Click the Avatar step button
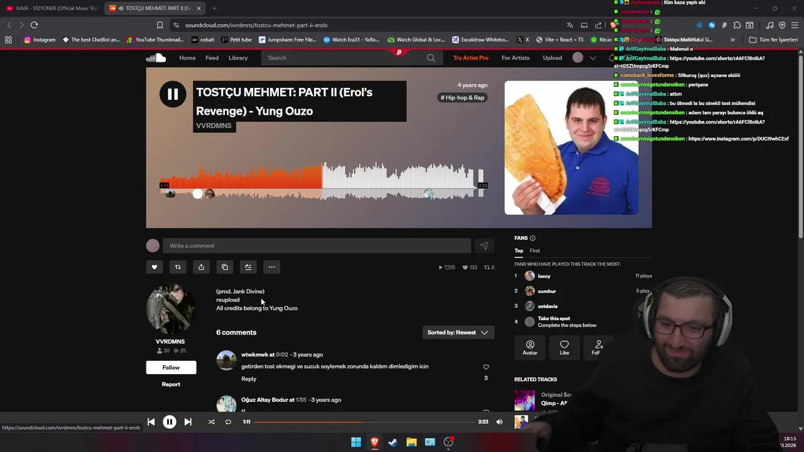This screenshot has height=452, width=804. click(530, 347)
